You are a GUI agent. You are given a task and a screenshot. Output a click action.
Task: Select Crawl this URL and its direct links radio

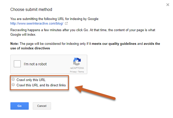13,85
